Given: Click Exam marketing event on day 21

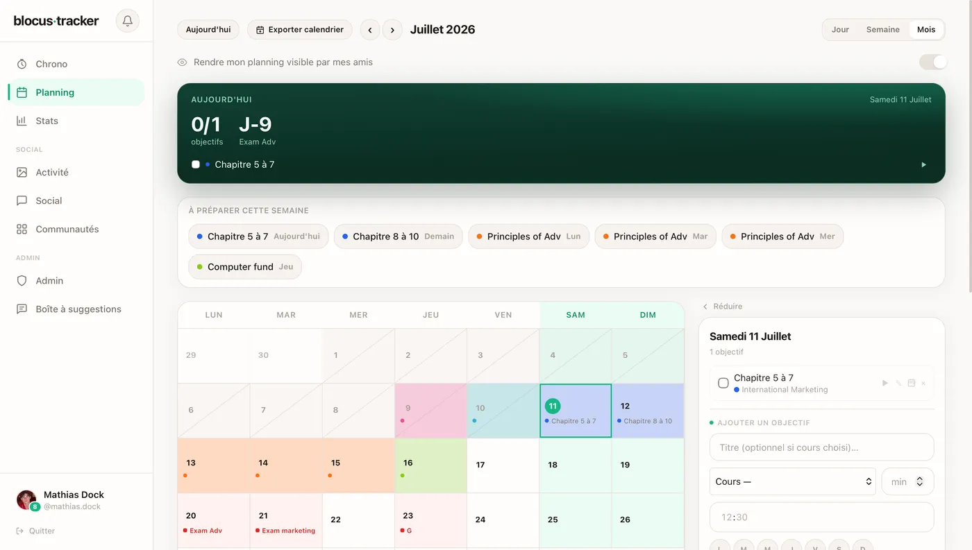Looking at the screenshot, I should point(285,531).
